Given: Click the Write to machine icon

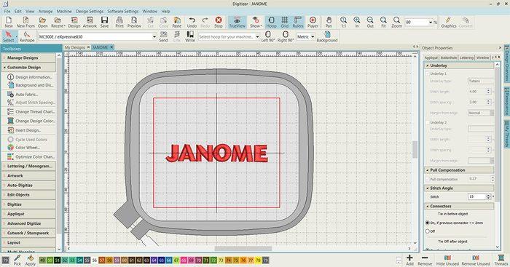Looking at the screenshot, I should [x=190, y=36].
